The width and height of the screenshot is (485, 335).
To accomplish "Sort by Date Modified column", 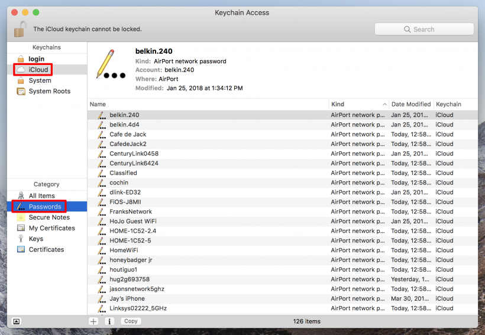I will tap(411, 104).
